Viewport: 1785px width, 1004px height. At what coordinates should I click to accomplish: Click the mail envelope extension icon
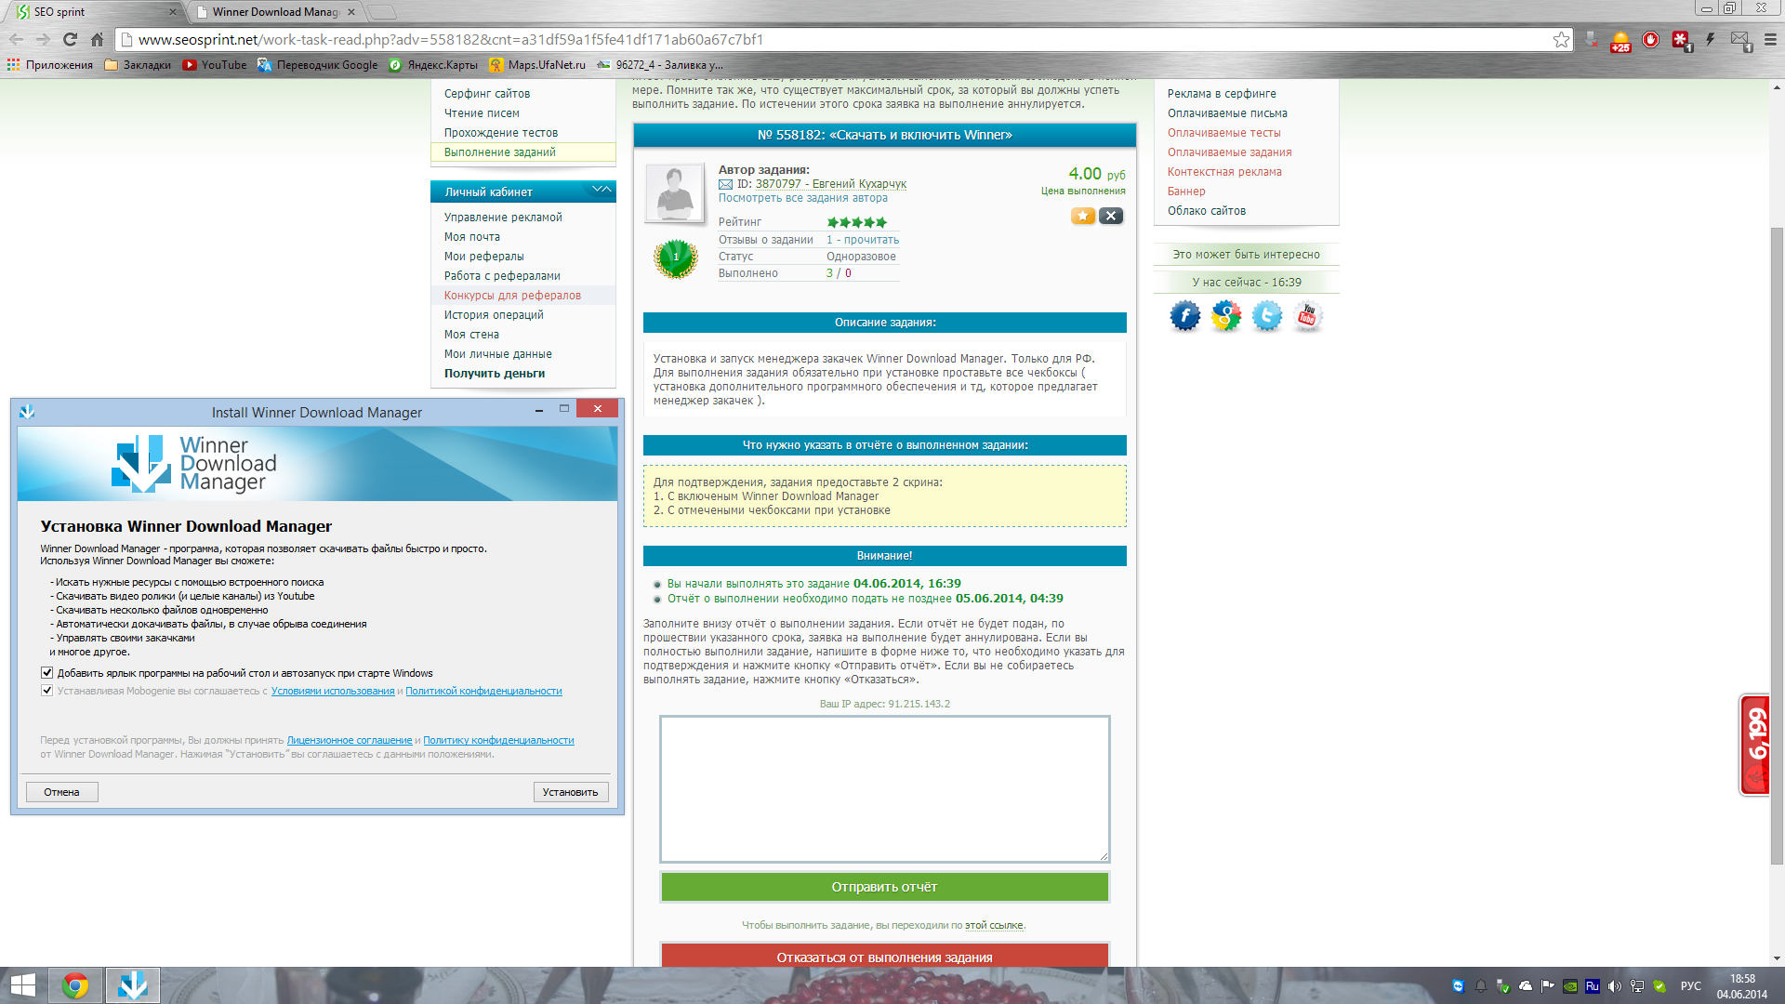[1740, 40]
